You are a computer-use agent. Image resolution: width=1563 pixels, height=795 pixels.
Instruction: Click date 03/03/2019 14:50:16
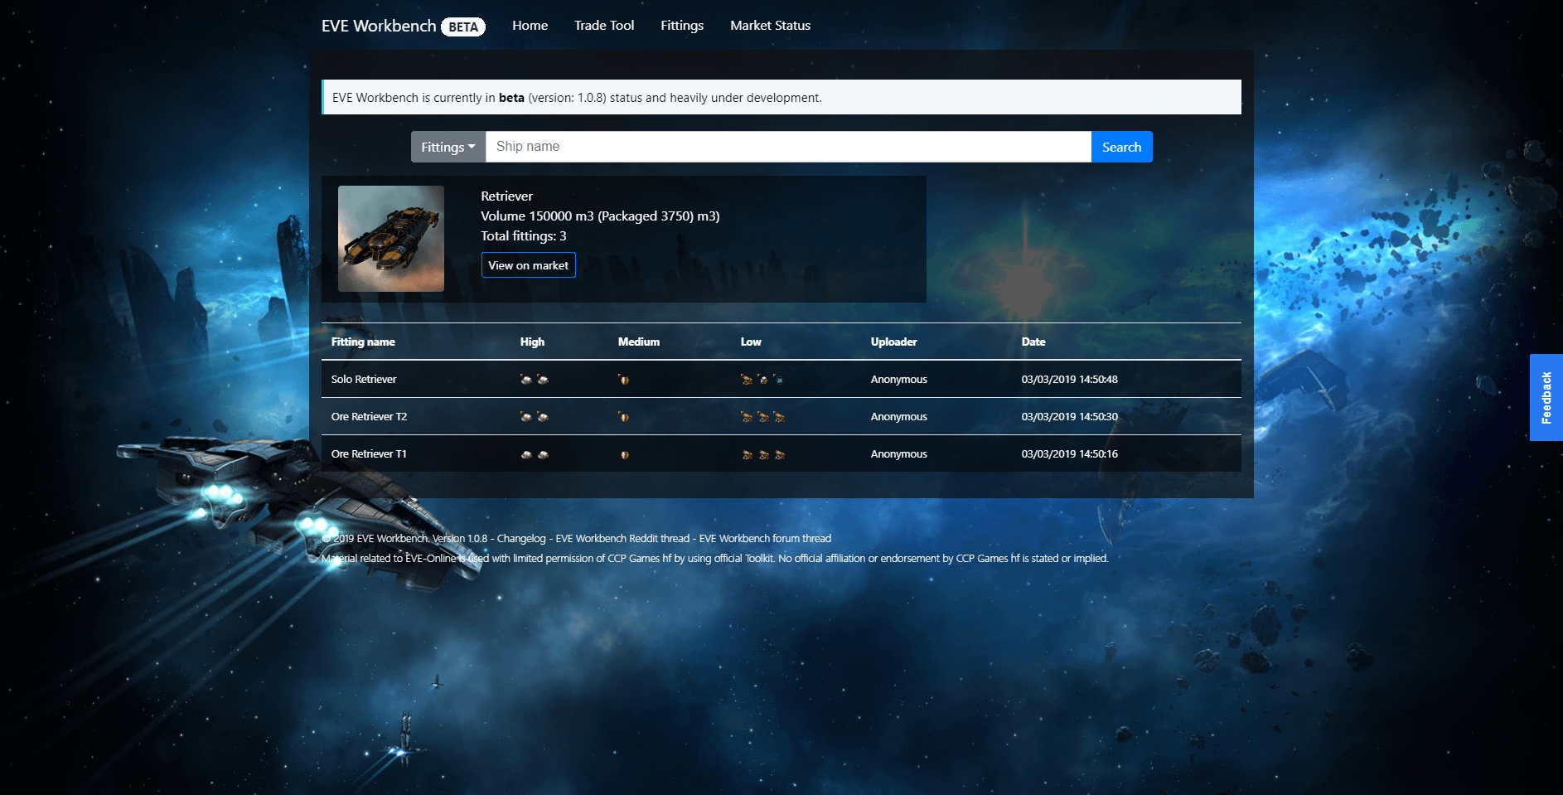pyautogui.click(x=1069, y=454)
